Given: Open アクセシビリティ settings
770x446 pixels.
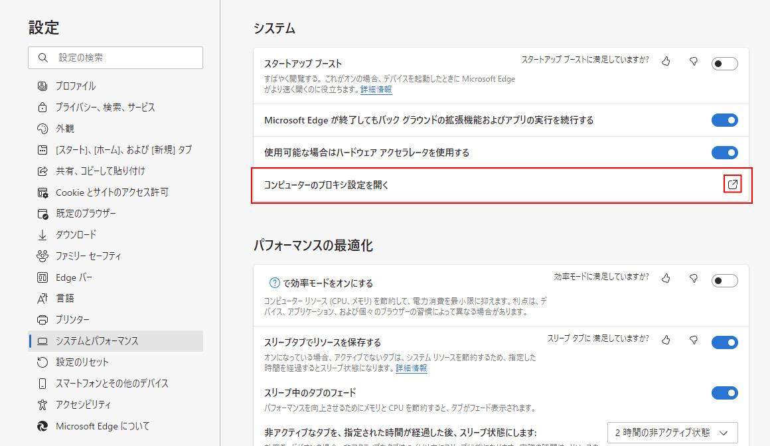Looking at the screenshot, I should click(x=116, y=405).
